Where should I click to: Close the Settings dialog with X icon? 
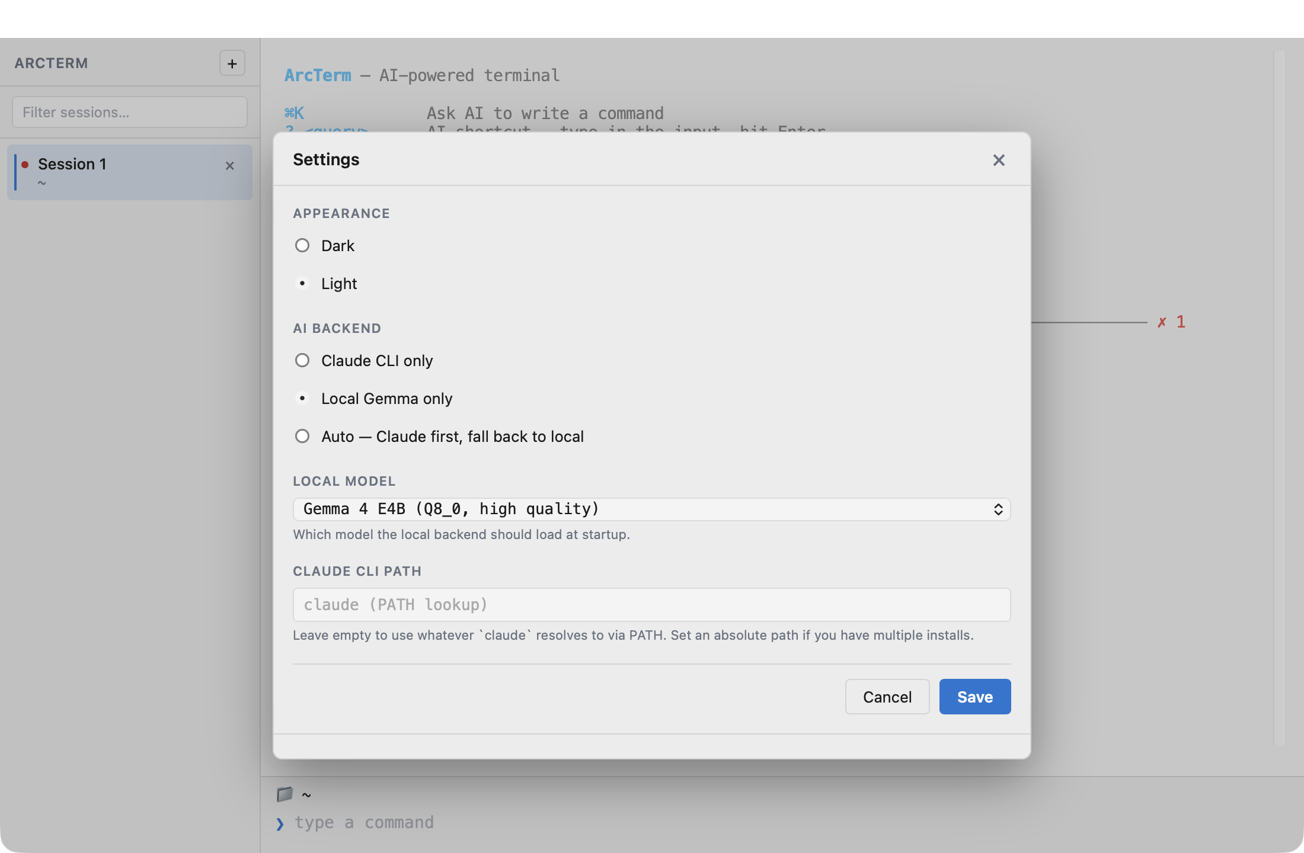pos(999,160)
